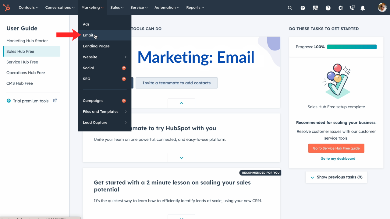Click Go to my dashboard link
The width and height of the screenshot is (390, 219).
click(x=338, y=158)
